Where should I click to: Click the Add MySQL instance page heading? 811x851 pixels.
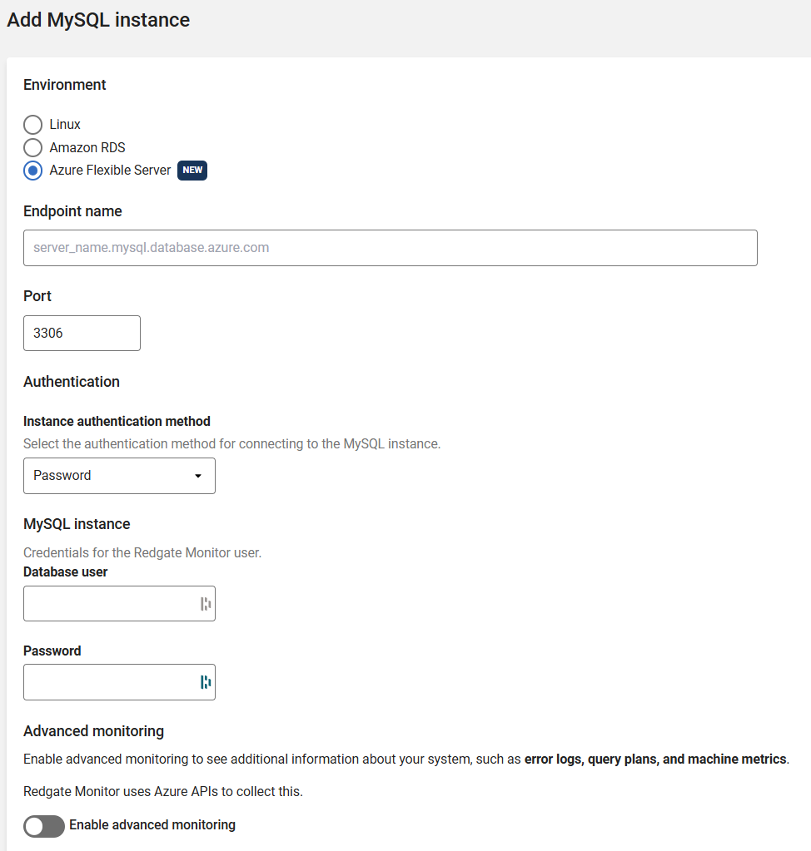(98, 20)
